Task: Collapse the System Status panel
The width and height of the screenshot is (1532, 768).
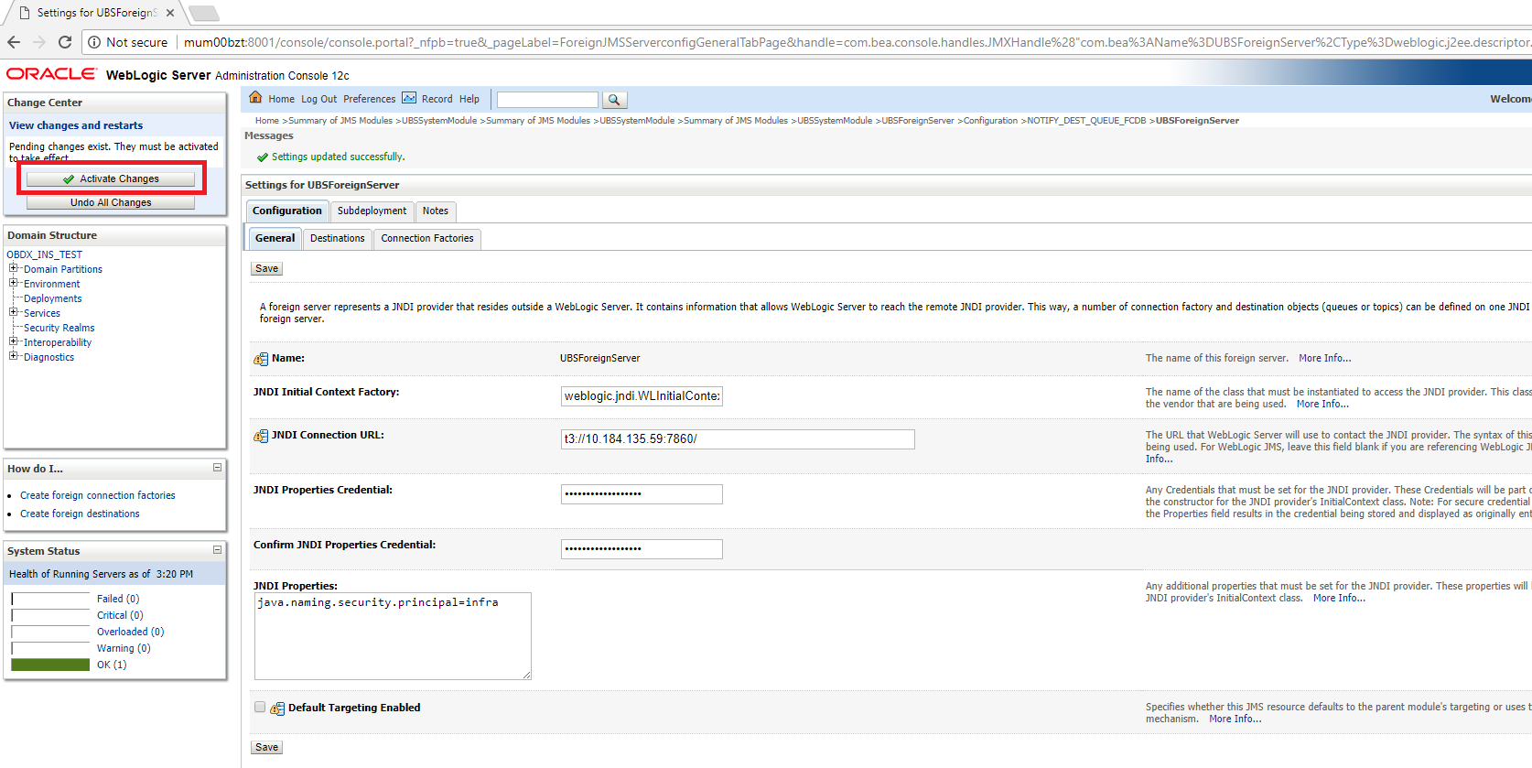Action: point(217,550)
